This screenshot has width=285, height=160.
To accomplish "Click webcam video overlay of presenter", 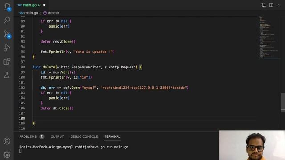I will coord(252,145).
